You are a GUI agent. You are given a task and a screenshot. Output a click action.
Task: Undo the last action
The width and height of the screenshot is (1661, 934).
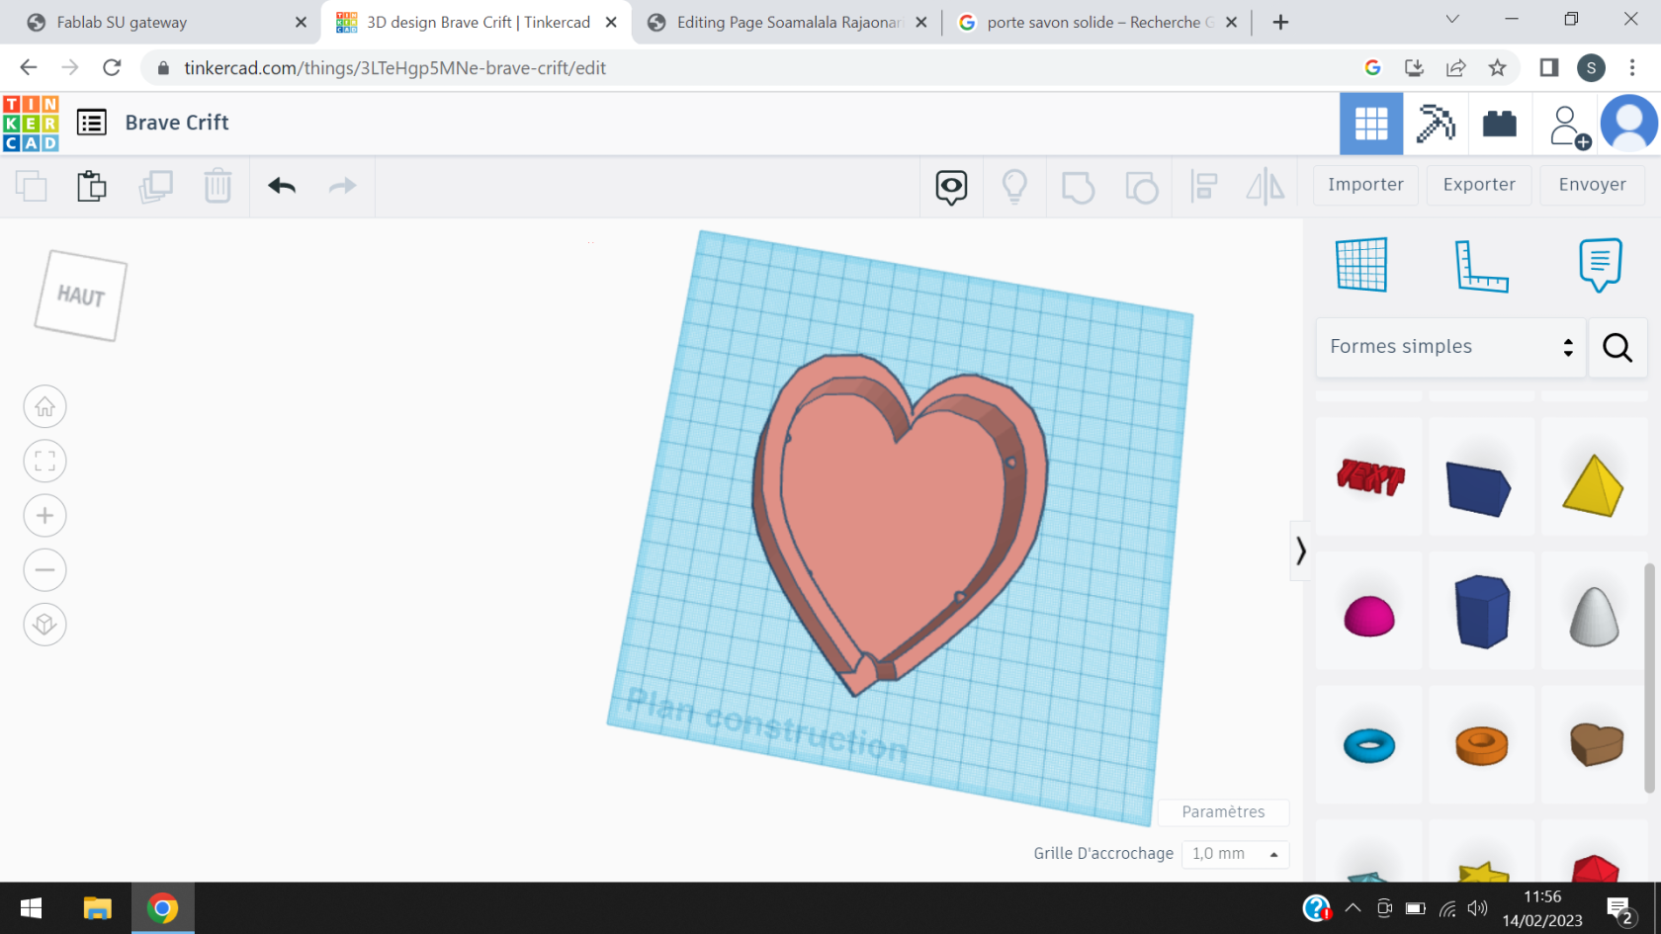[x=282, y=186]
